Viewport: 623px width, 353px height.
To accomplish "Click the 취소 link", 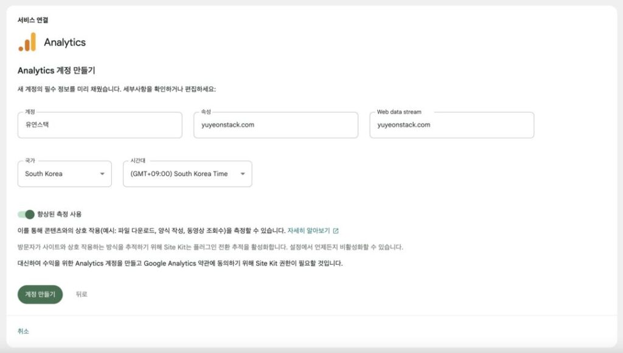I will 23,331.
